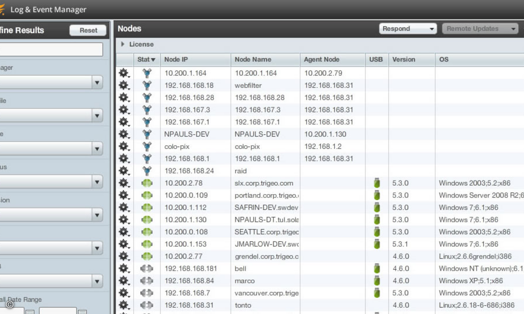Open the gear menu for the raid node
This screenshot has height=314, width=524.
pyautogui.click(x=124, y=171)
